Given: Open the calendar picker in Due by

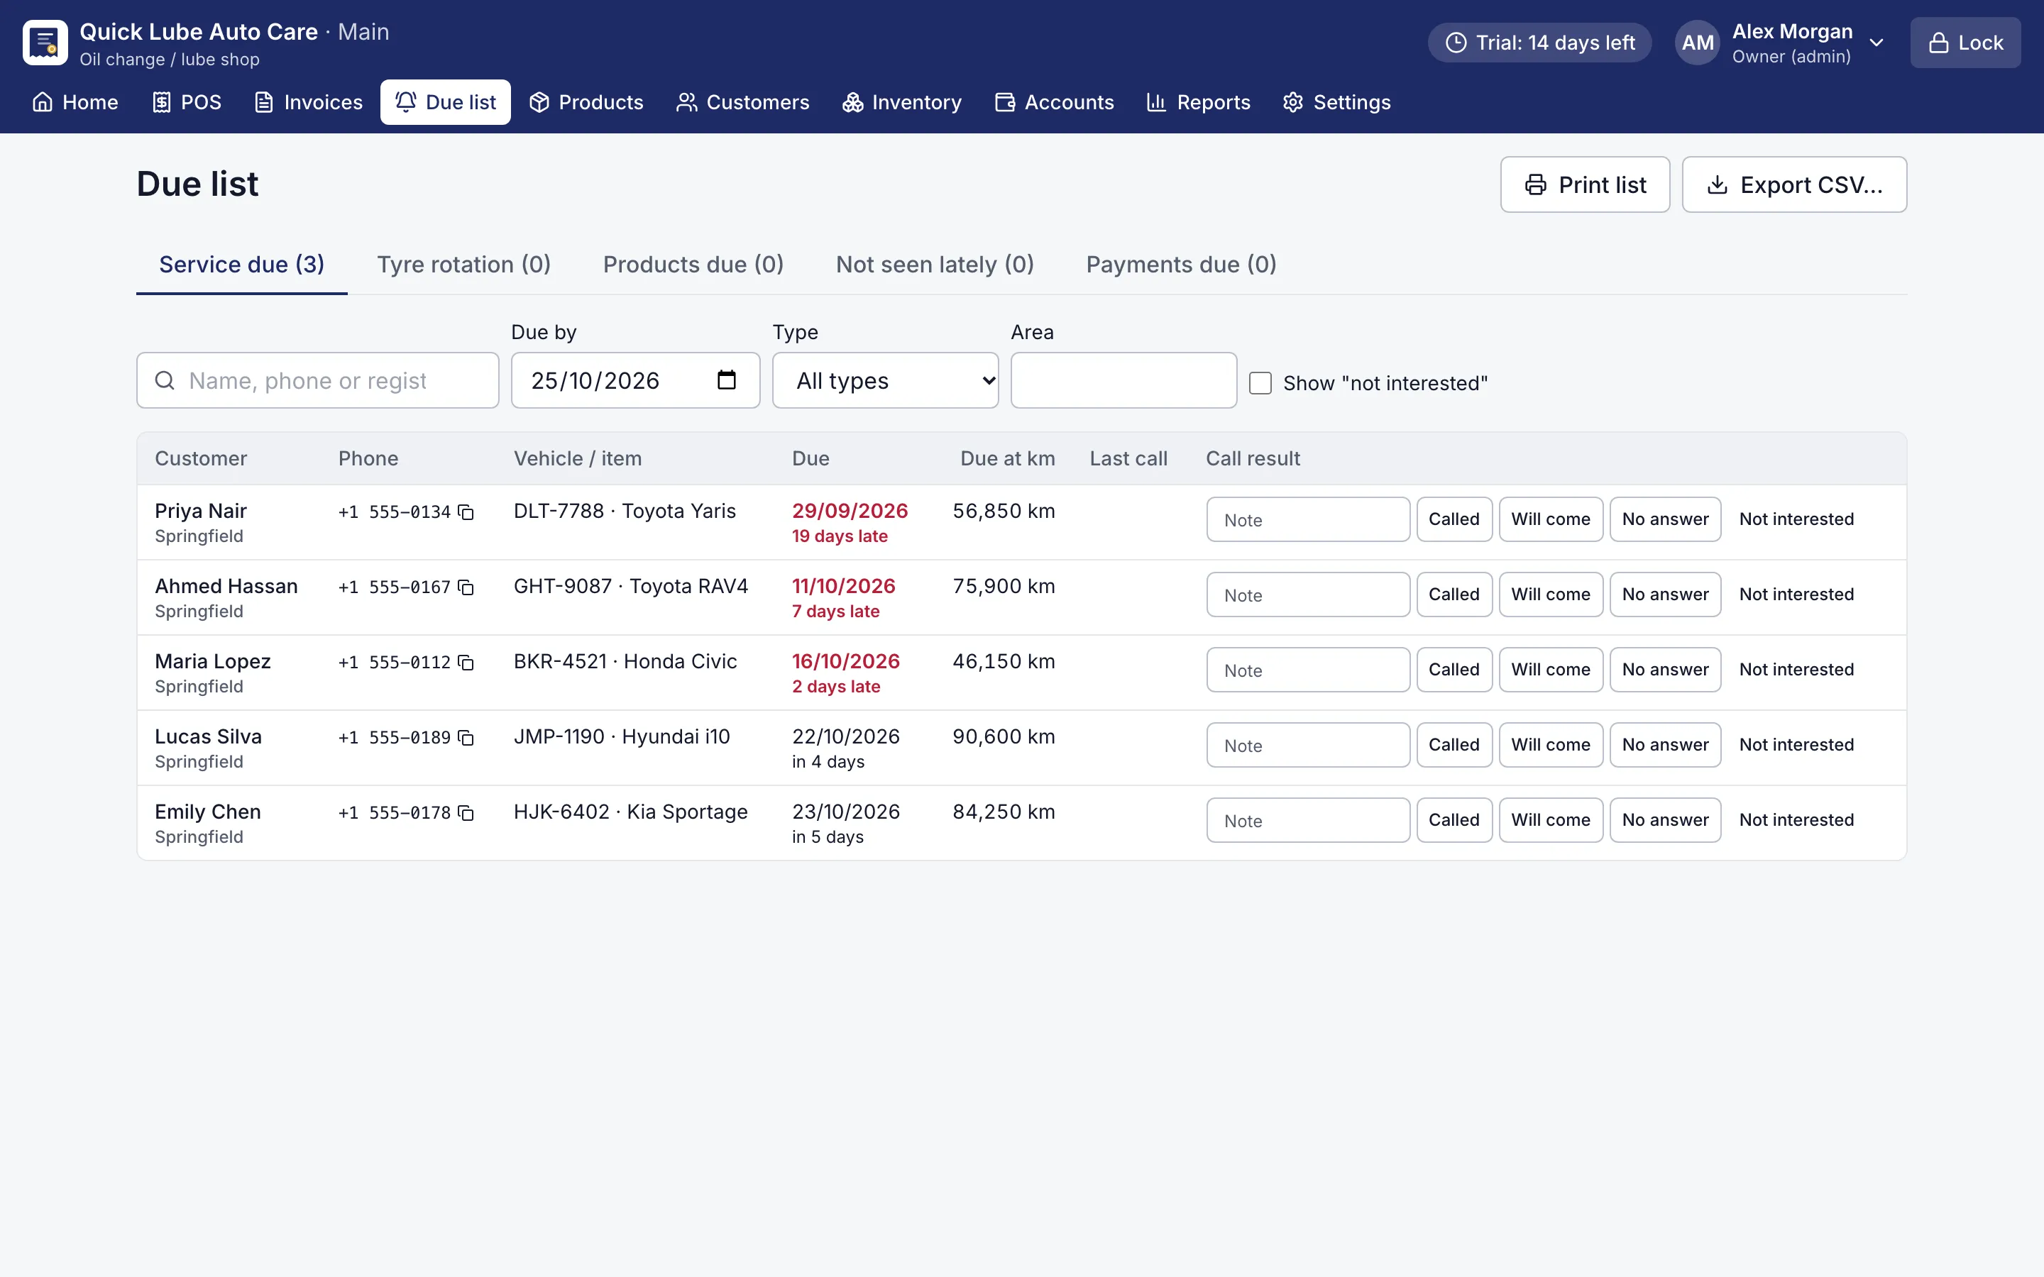Looking at the screenshot, I should [725, 380].
